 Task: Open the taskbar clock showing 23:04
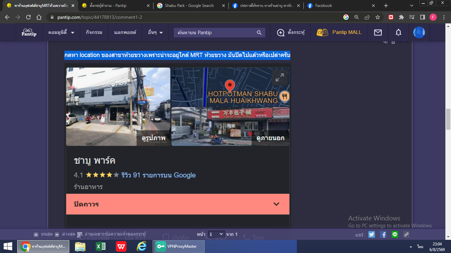pyautogui.click(x=437, y=247)
